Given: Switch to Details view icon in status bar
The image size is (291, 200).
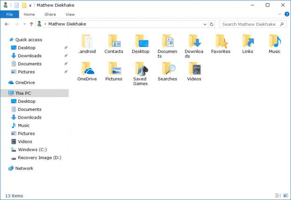Looking at the screenshot, I should pyautogui.click(x=278, y=195).
